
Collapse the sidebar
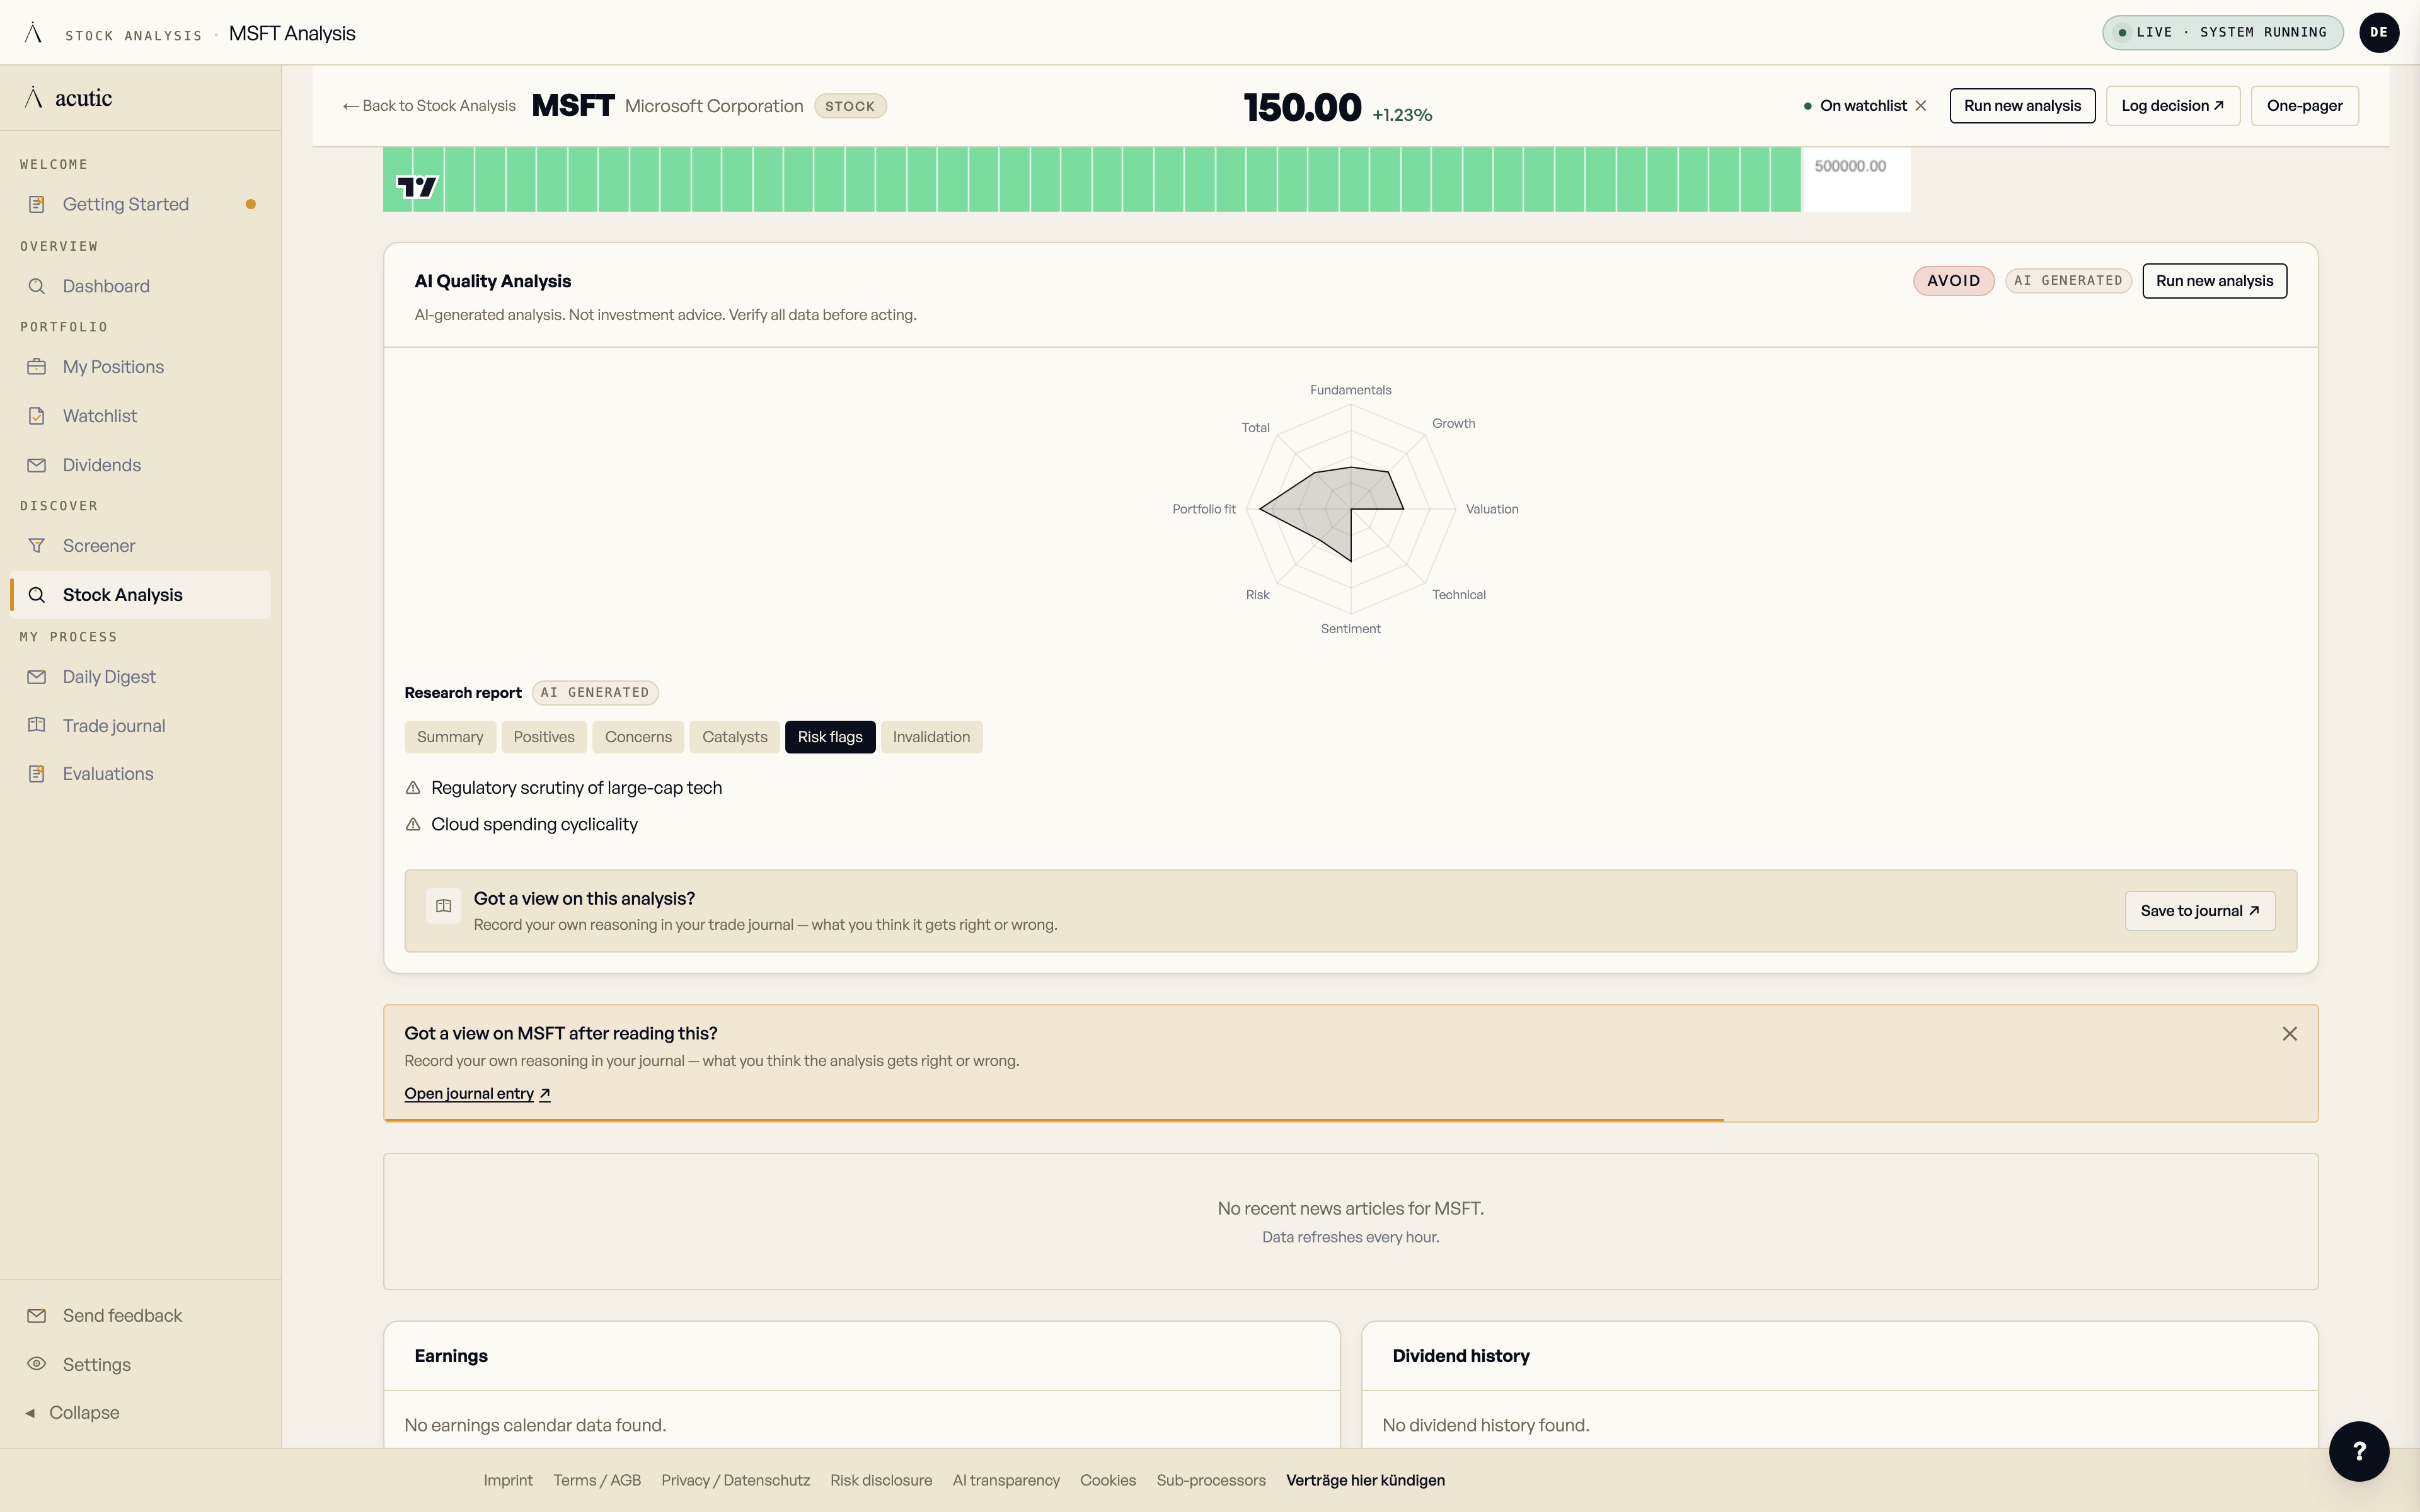[x=72, y=1413]
